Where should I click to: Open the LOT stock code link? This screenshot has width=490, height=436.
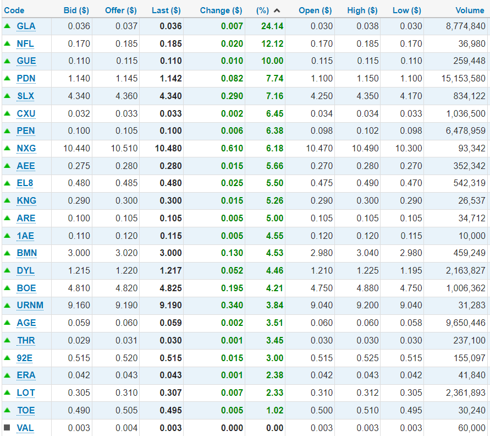[x=26, y=393]
